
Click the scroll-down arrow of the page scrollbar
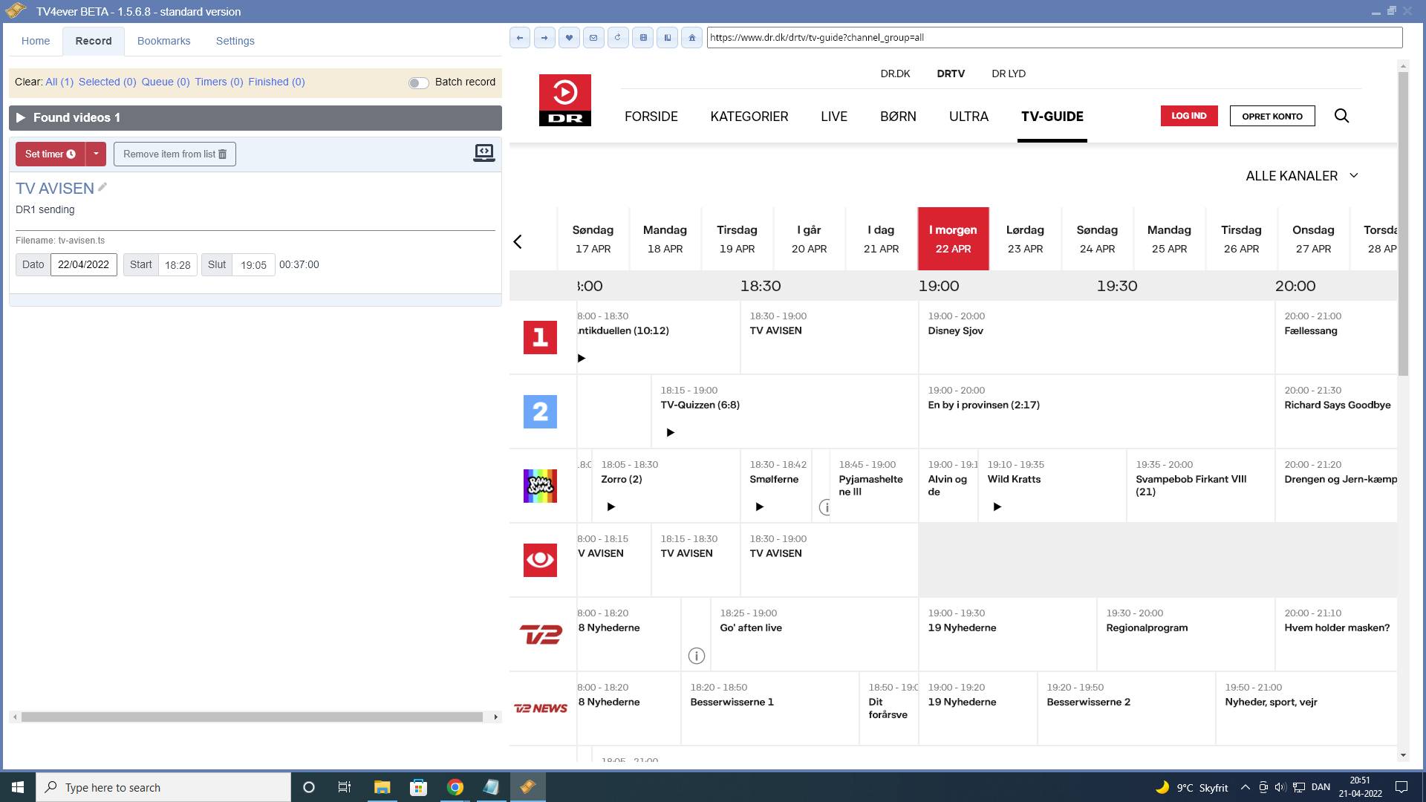1403,755
